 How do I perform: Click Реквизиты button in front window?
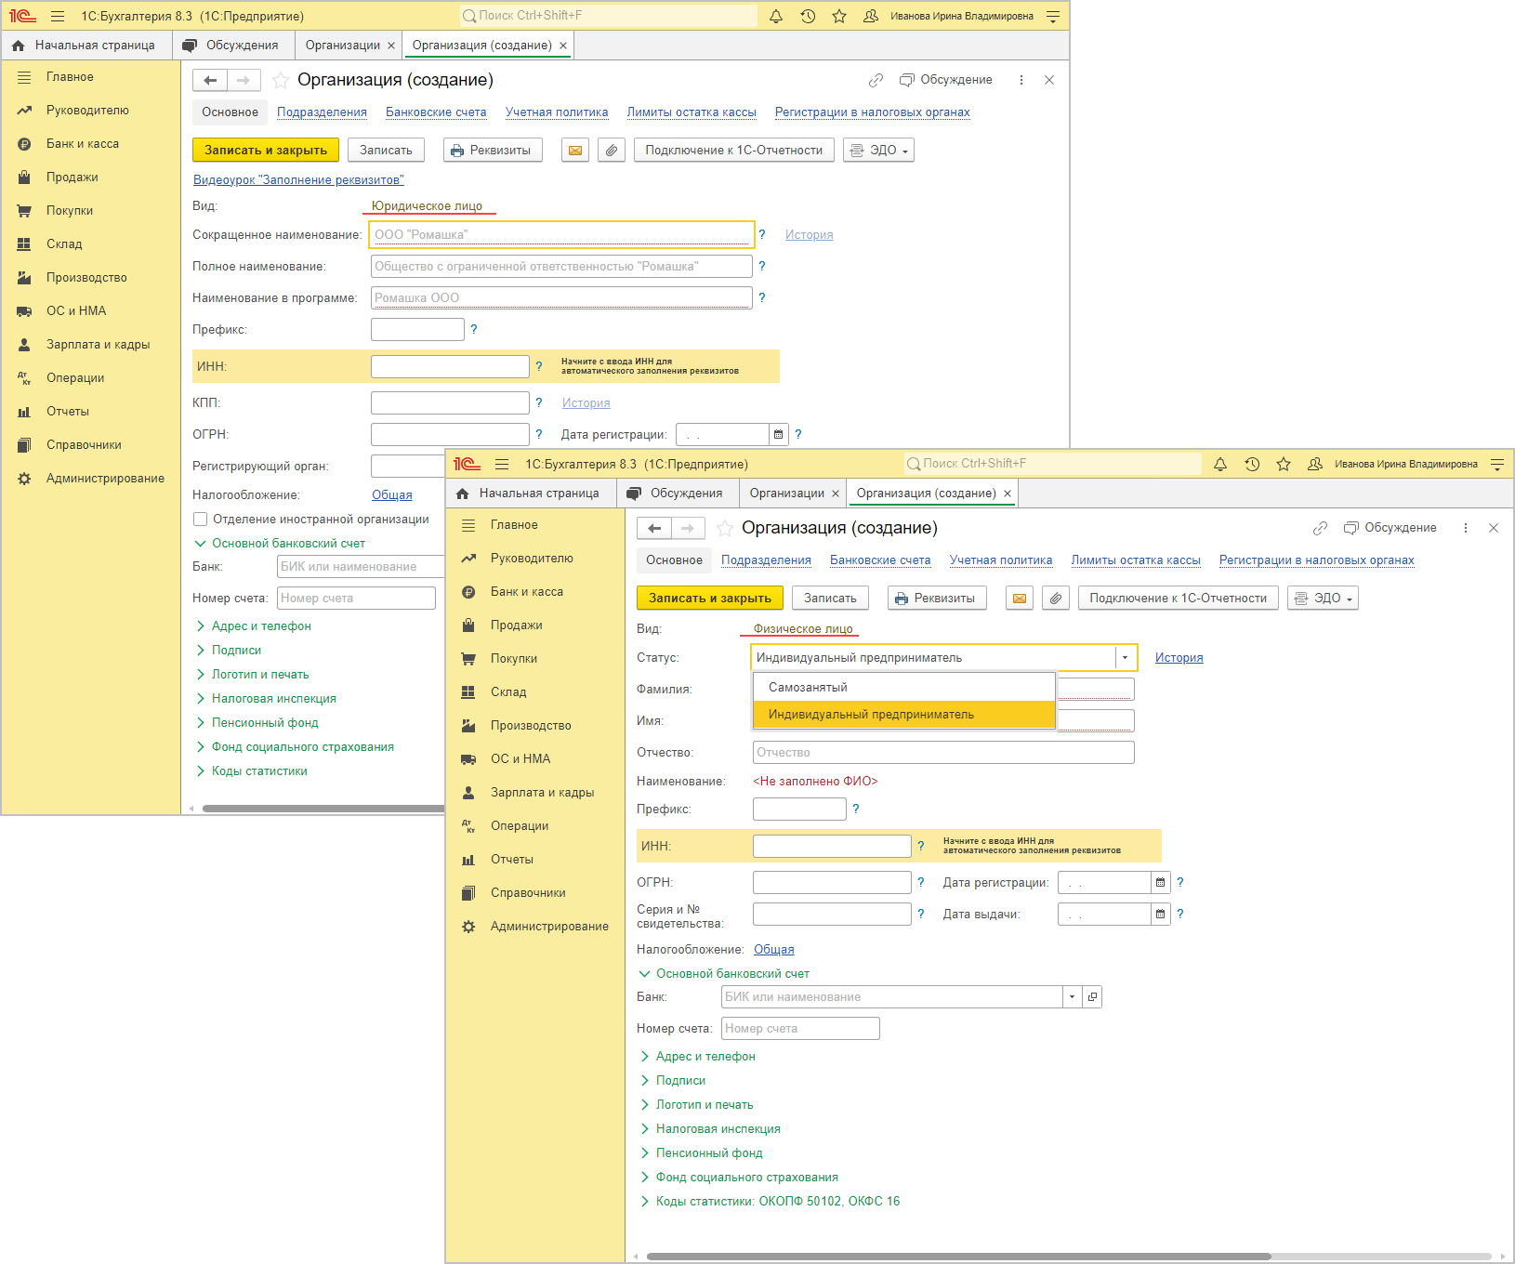coord(937,598)
